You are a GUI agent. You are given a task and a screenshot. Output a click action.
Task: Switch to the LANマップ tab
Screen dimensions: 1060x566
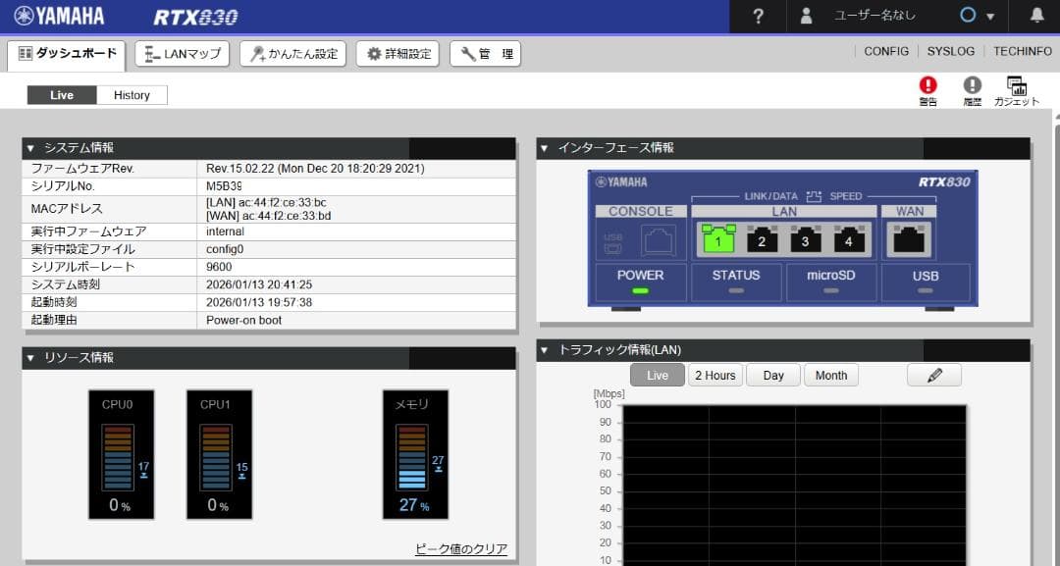click(x=183, y=53)
